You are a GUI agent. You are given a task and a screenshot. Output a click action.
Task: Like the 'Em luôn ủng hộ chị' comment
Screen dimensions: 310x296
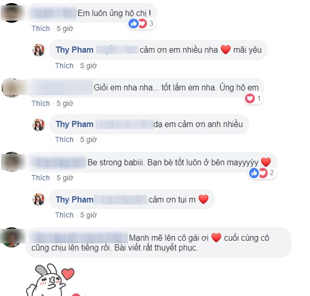tap(41, 28)
